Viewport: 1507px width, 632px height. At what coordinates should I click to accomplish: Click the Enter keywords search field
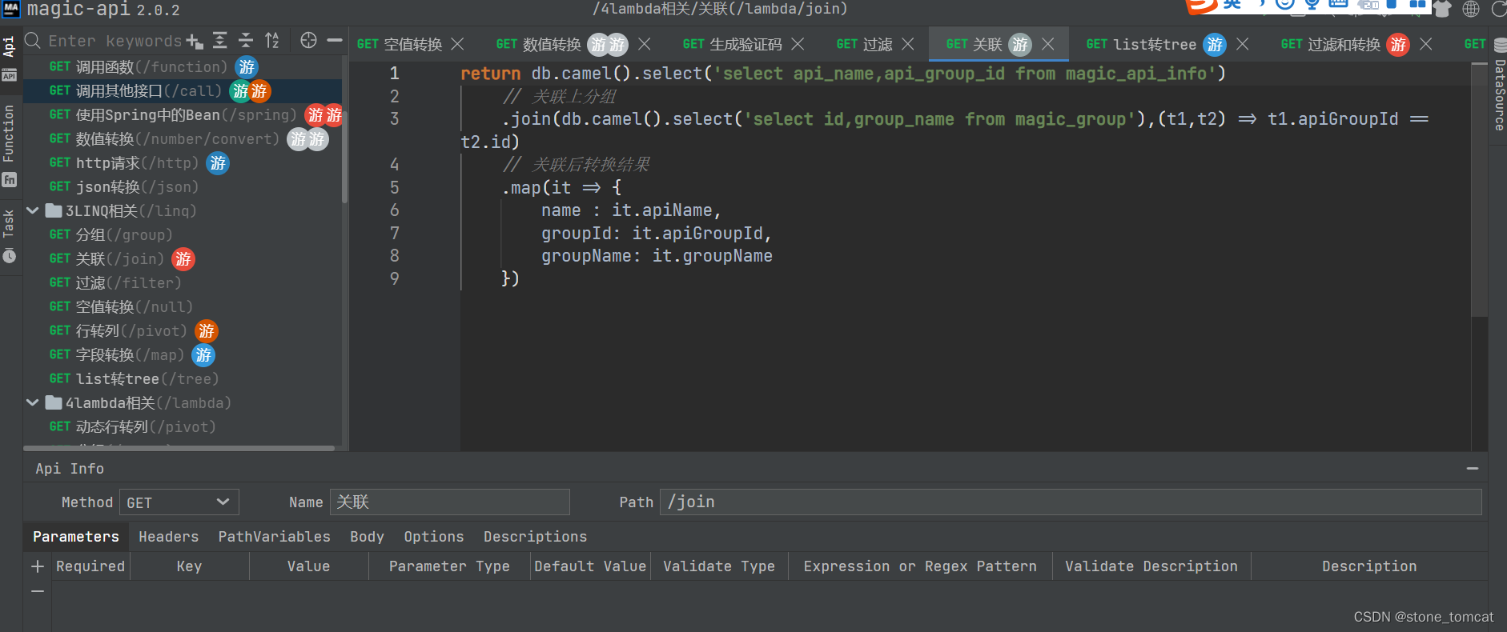(x=115, y=41)
